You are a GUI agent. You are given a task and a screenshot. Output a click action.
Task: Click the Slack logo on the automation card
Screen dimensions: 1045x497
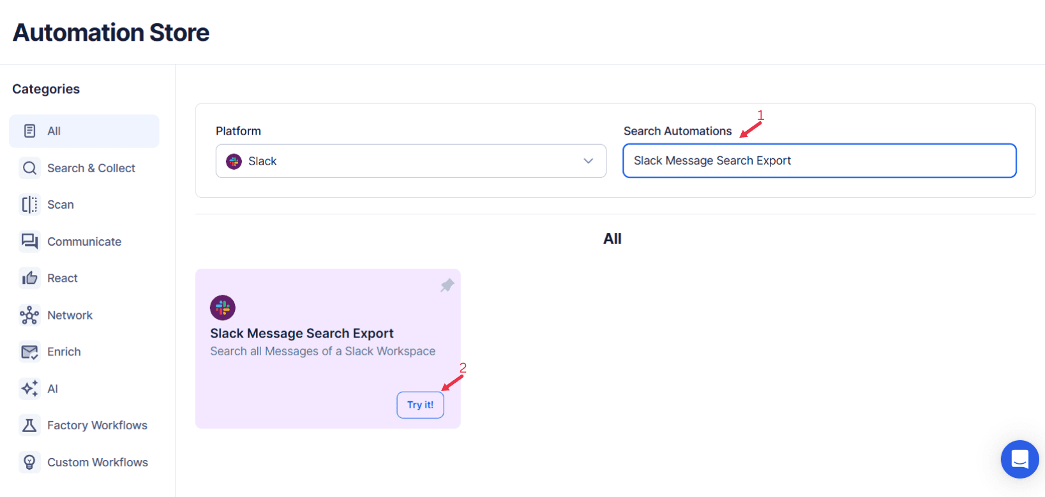(222, 307)
